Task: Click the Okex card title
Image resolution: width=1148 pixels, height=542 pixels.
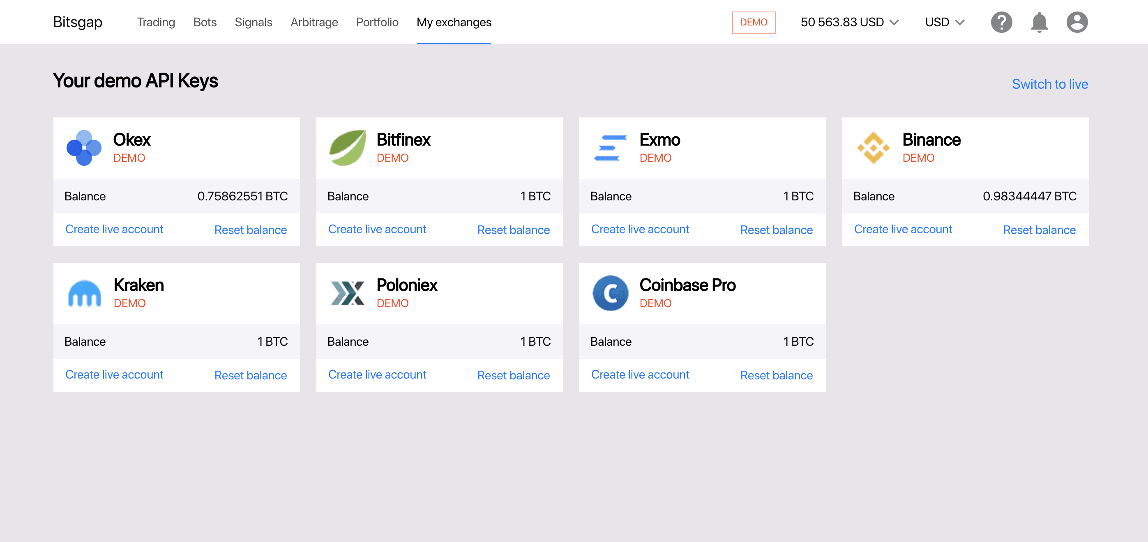Action: (x=132, y=140)
